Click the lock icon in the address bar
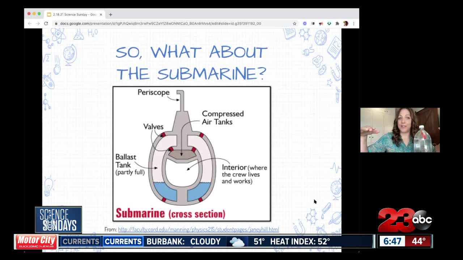Image resolution: width=463 pixels, height=260 pixels. pos(56,23)
